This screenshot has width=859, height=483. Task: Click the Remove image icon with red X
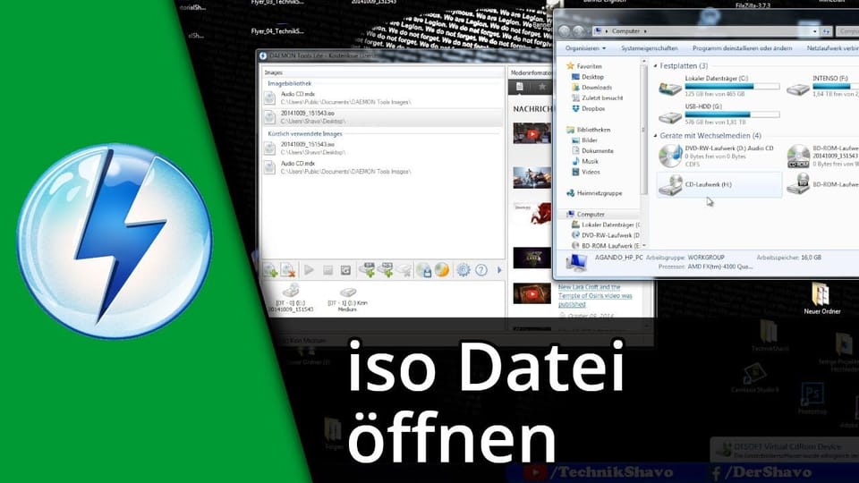[287, 269]
